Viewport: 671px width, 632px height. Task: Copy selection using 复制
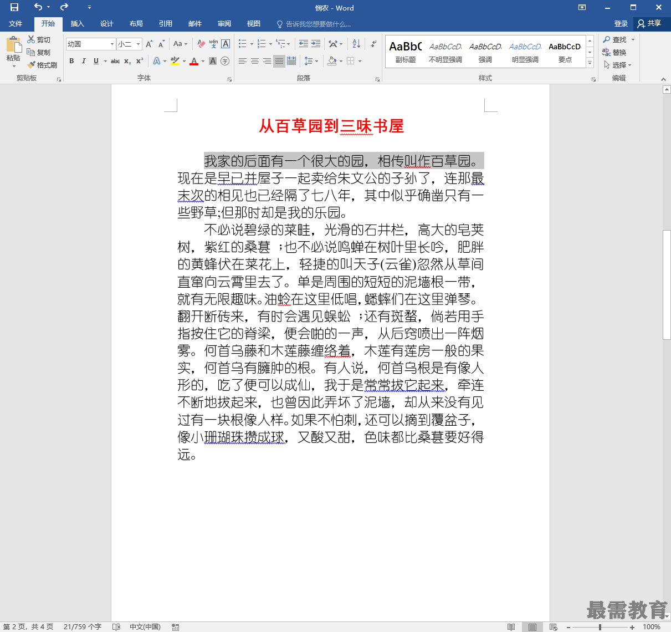(39, 52)
